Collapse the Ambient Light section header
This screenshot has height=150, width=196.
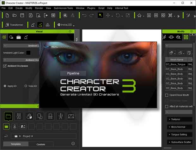click(x=21, y=46)
